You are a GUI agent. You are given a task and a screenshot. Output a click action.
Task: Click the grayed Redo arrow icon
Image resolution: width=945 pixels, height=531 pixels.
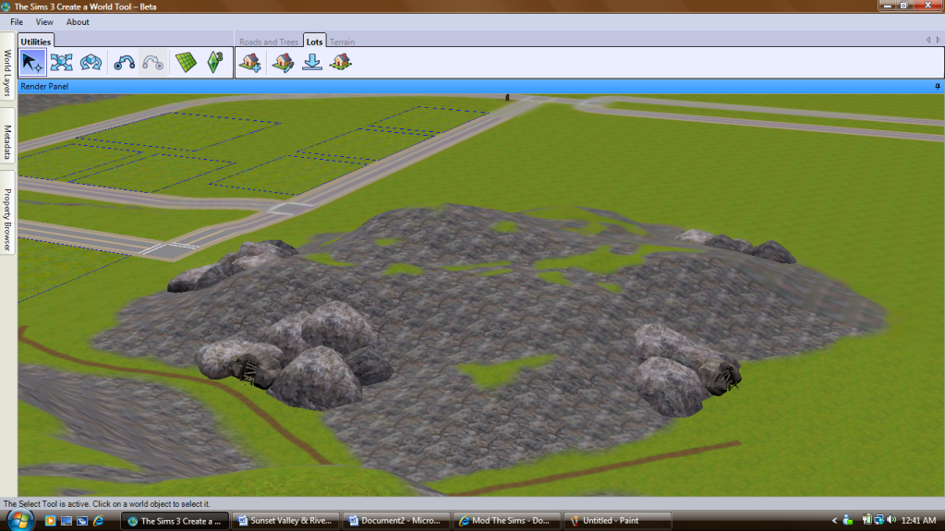152,63
